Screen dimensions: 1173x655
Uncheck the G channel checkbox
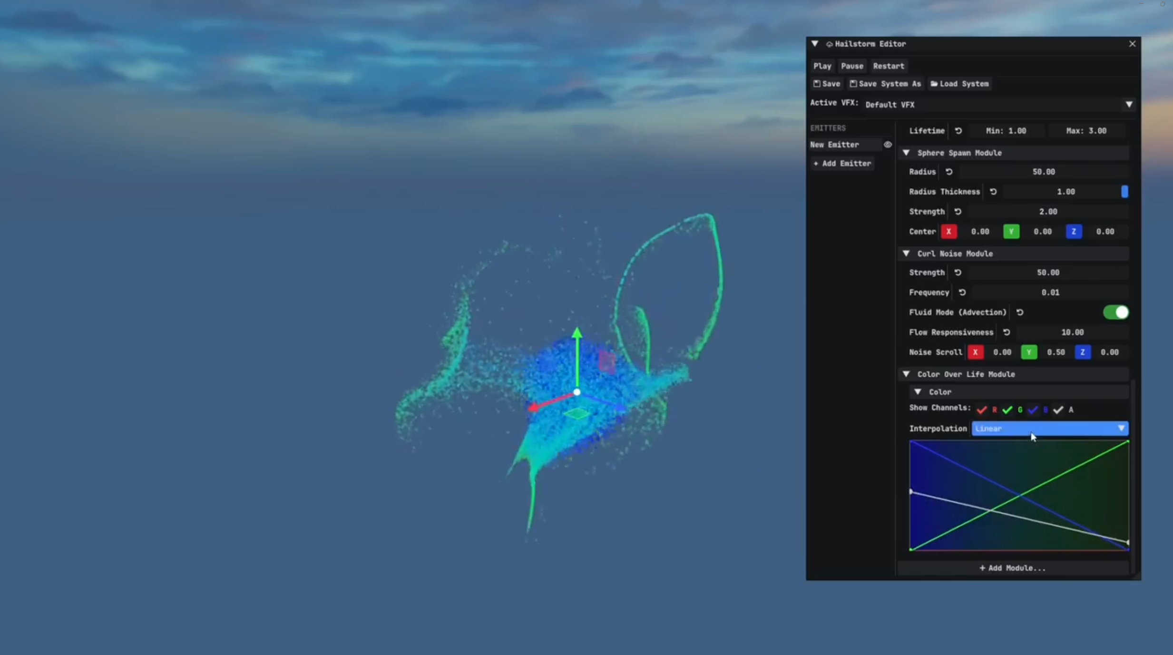1007,410
